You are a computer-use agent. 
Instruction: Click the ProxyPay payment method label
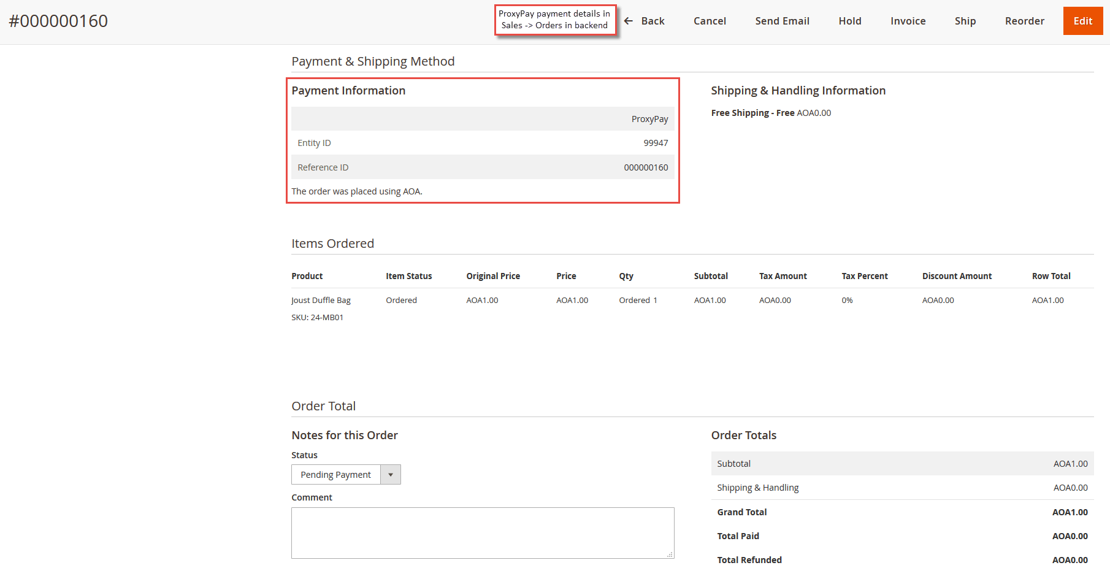[649, 119]
